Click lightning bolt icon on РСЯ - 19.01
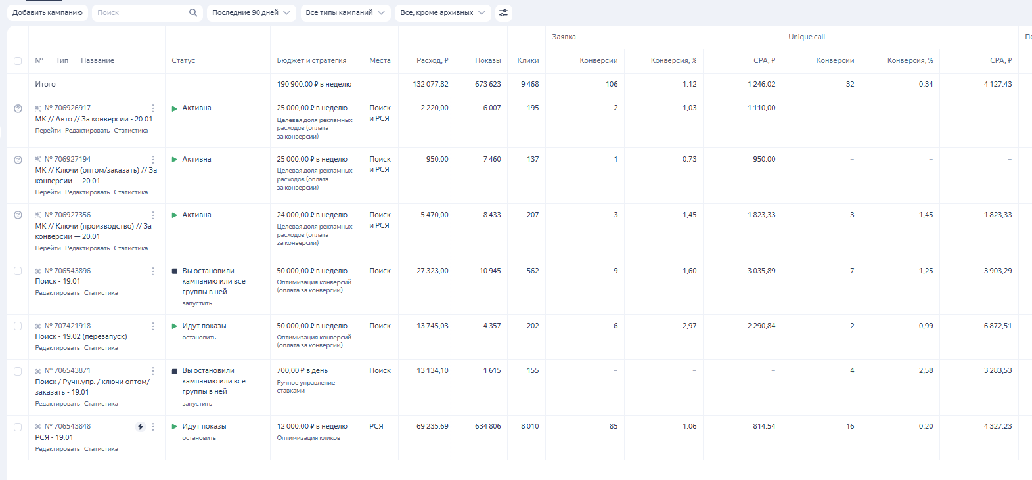 (140, 427)
